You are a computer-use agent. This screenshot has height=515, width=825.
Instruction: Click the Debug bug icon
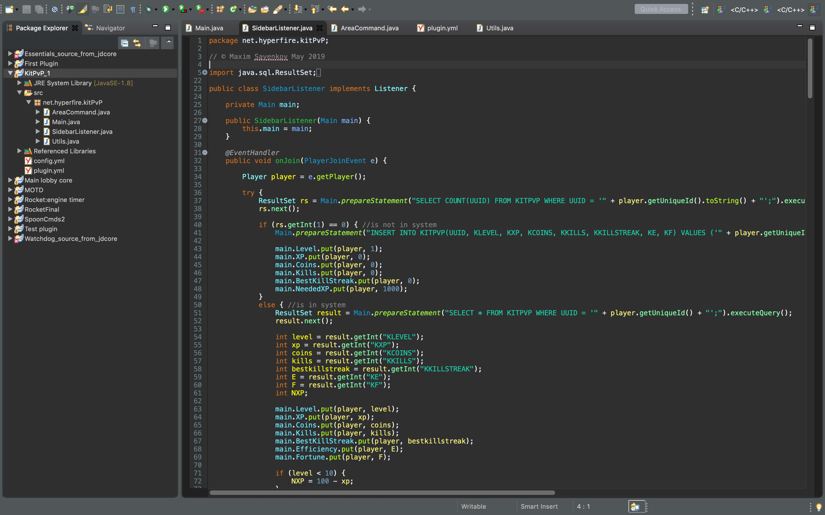coord(149,9)
